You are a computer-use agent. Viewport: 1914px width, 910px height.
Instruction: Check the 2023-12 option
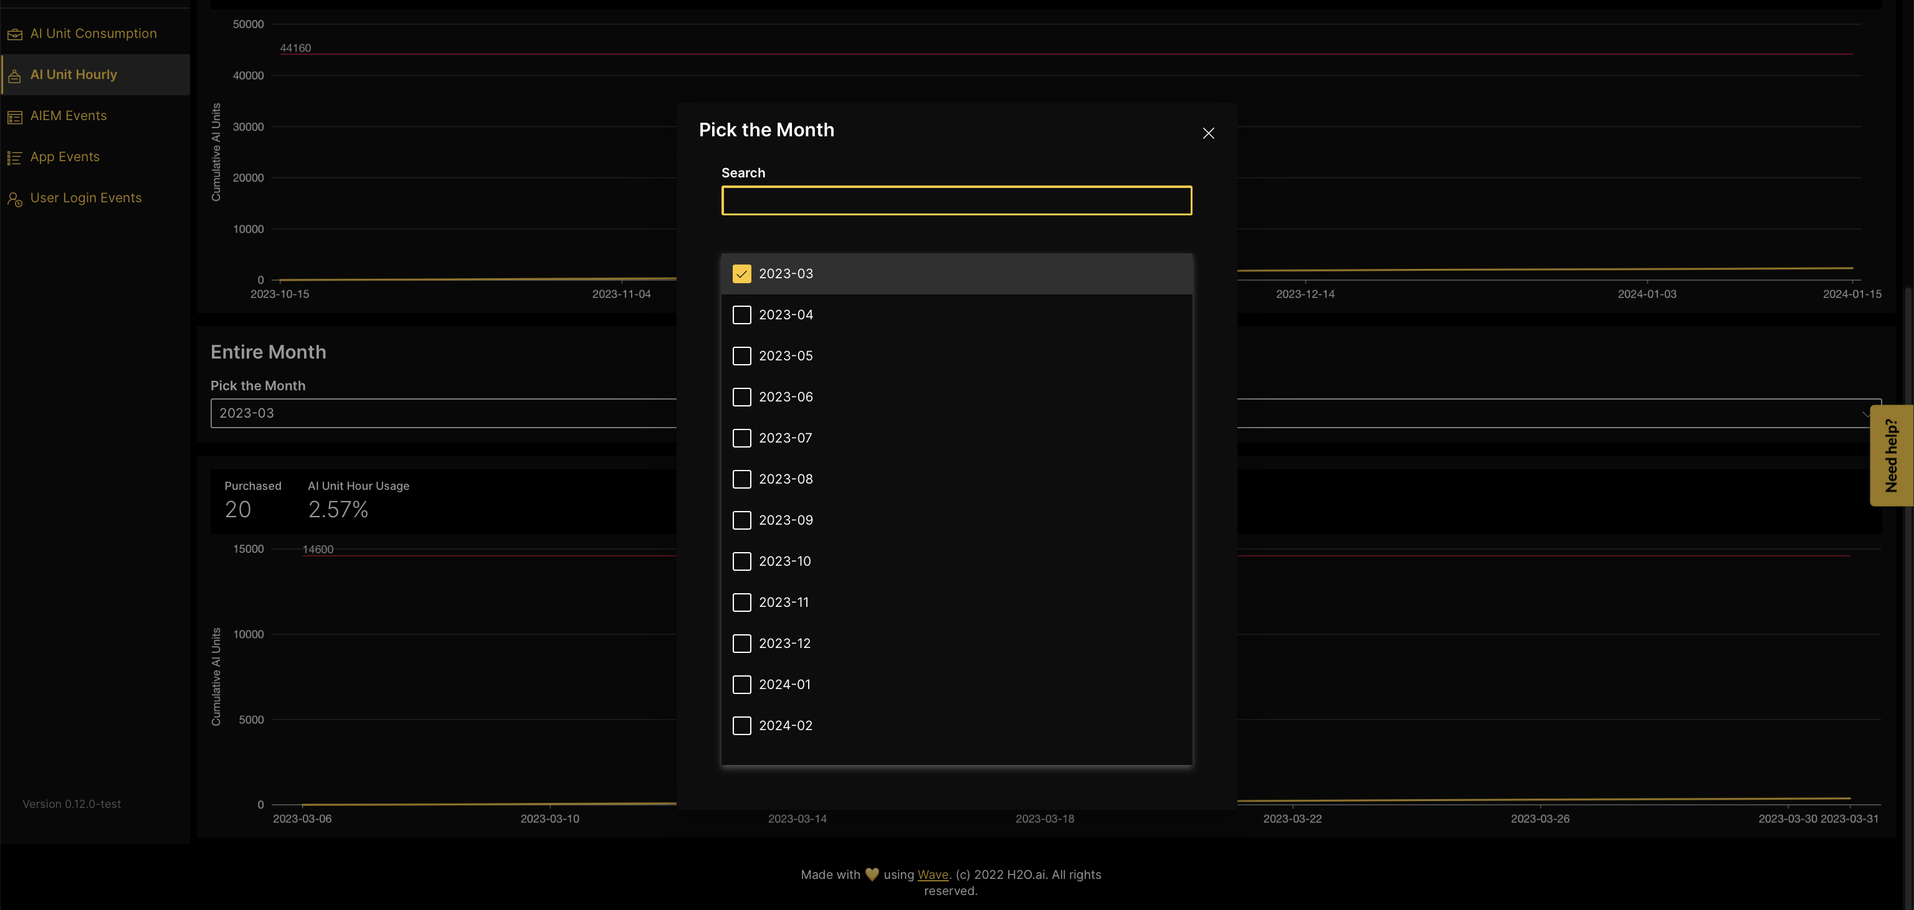tap(741, 644)
